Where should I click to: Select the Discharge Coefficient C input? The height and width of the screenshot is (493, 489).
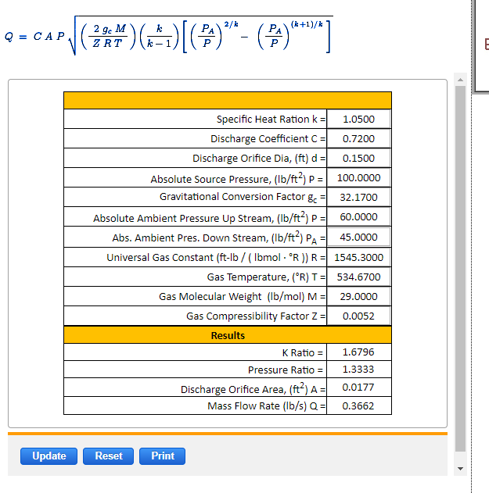tap(358, 138)
